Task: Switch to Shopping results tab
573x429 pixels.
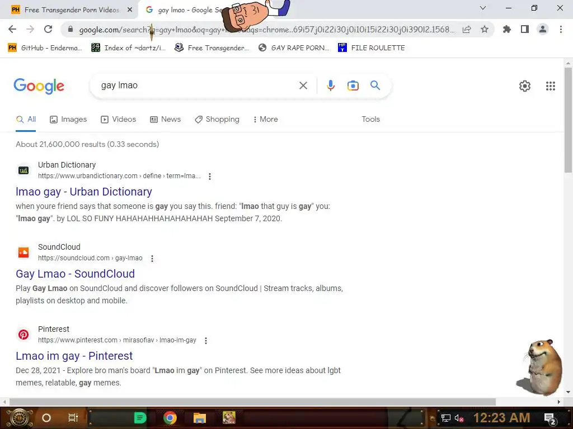Action: tap(217, 120)
